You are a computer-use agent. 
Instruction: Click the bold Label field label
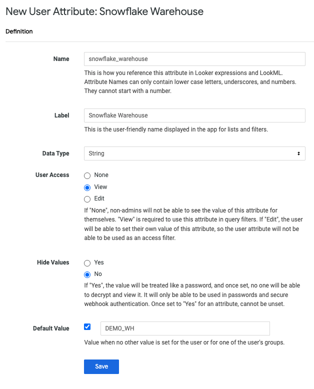tap(61, 115)
